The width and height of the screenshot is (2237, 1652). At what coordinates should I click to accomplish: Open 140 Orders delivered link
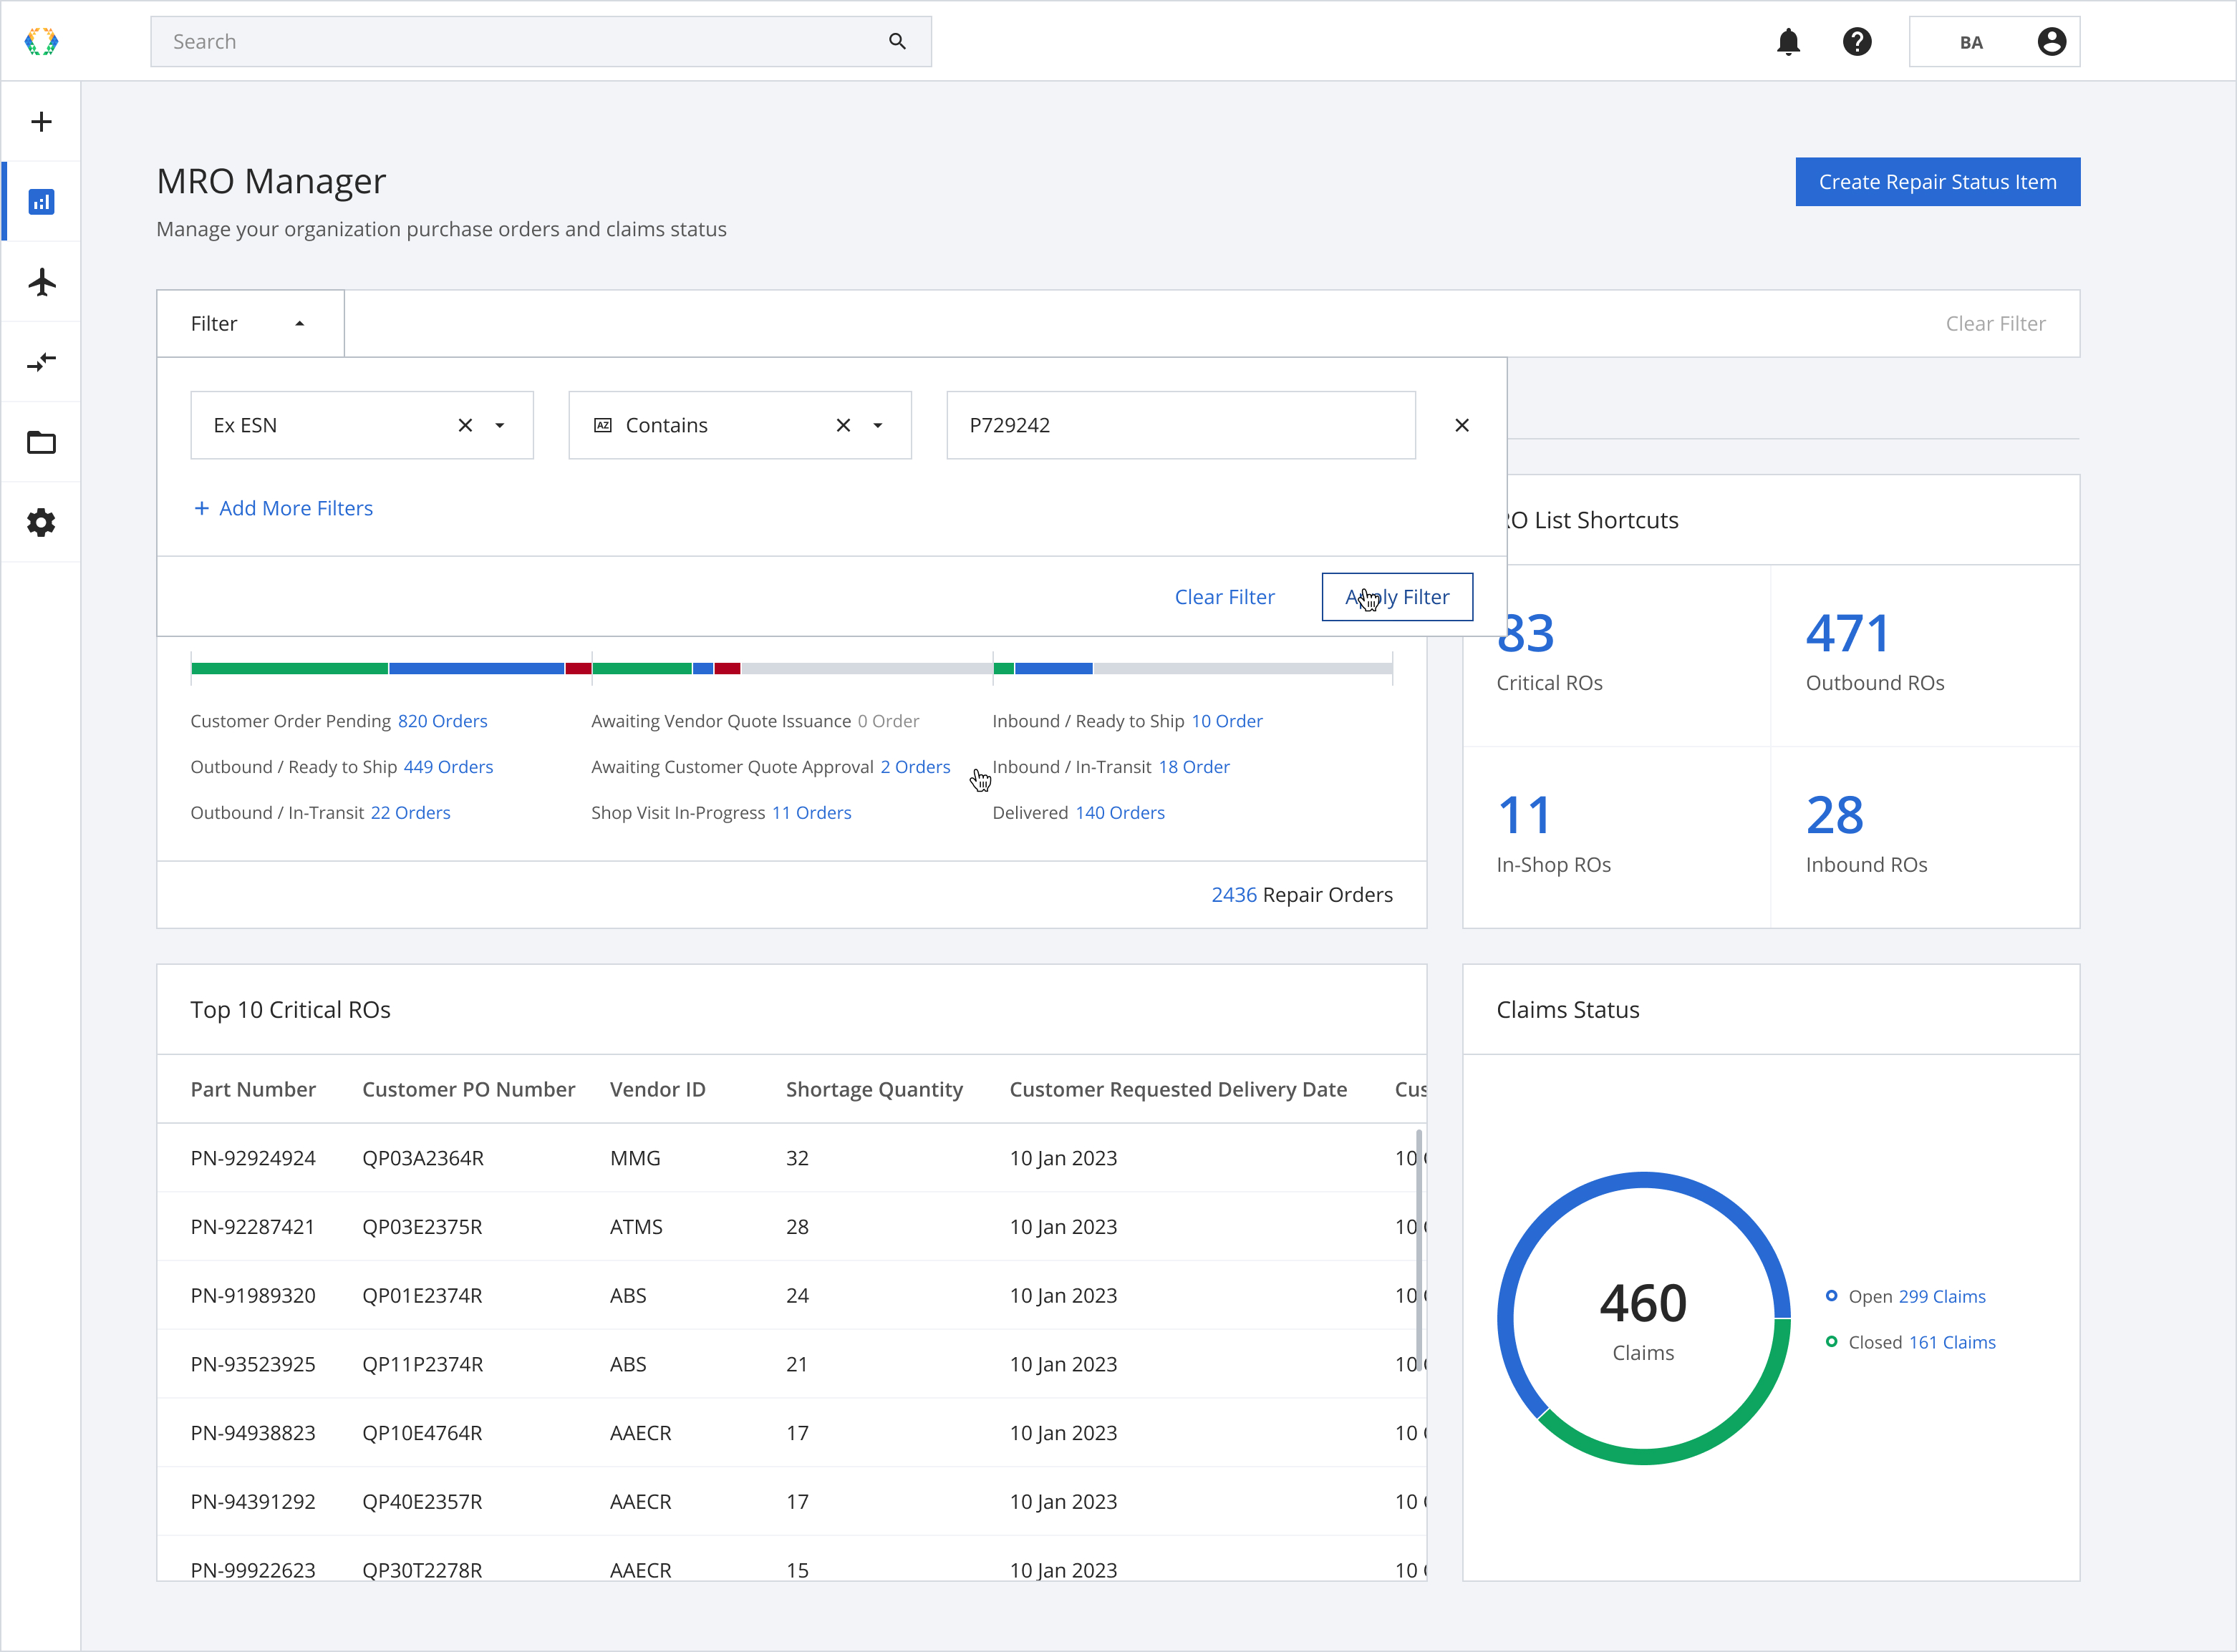tap(1119, 813)
